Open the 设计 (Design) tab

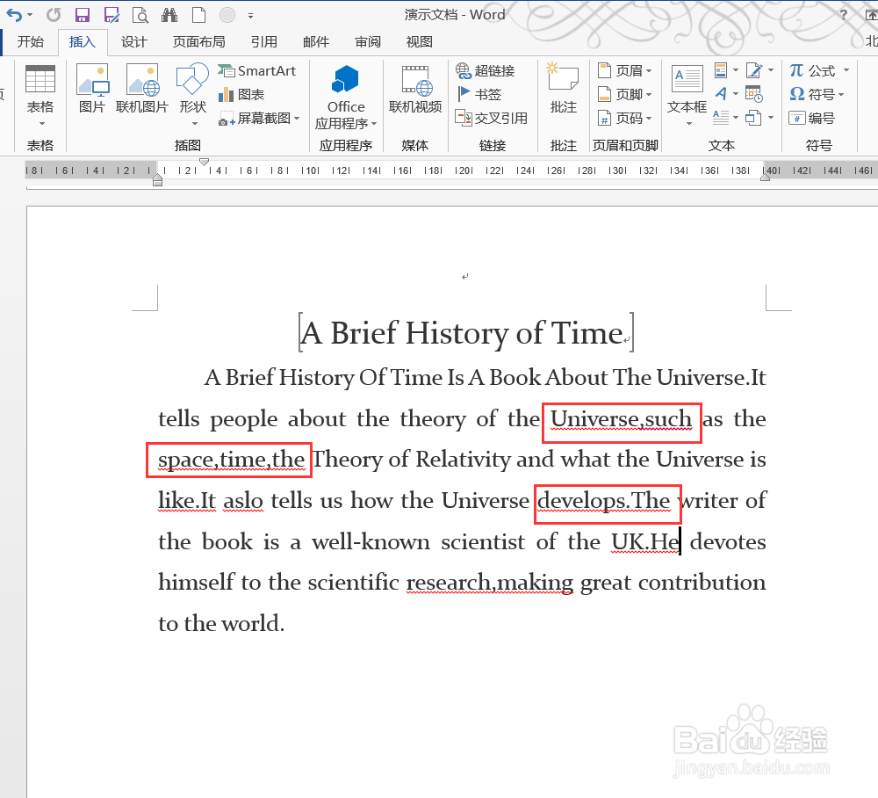pyautogui.click(x=133, y=42)
